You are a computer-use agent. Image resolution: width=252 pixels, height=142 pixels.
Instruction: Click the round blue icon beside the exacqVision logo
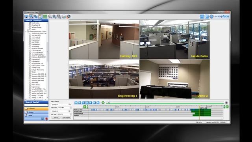point(211,17)
